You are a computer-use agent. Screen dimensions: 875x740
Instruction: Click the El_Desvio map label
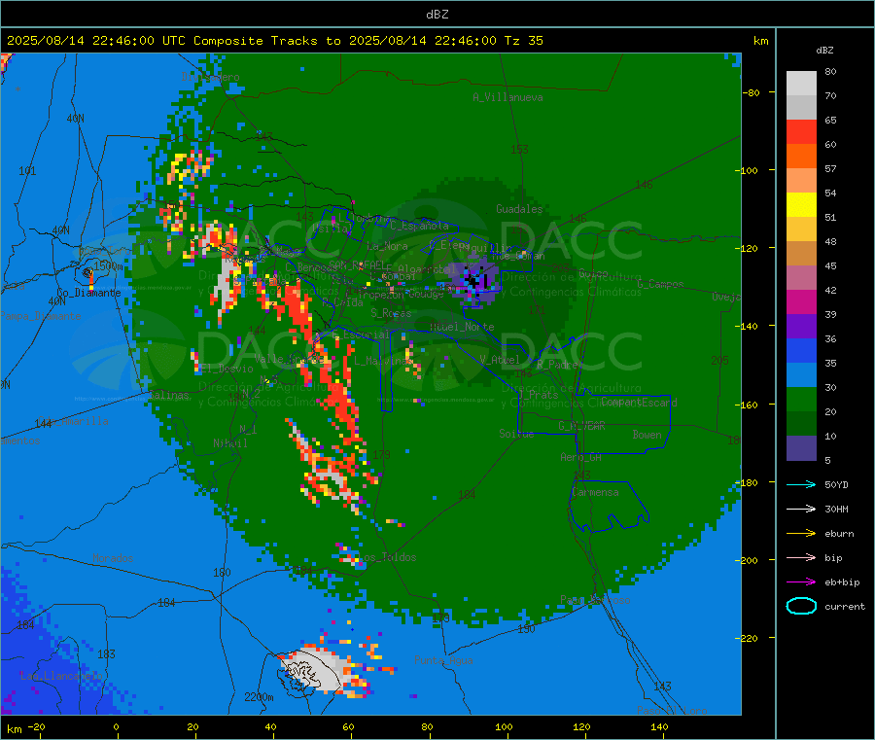point(227,369)
